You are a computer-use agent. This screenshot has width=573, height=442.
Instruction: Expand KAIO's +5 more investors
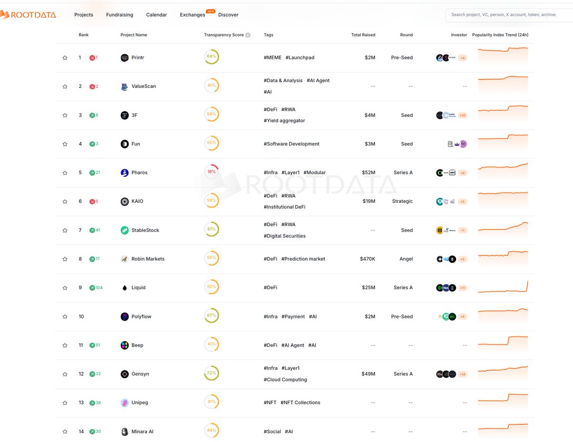pos(462,201)
